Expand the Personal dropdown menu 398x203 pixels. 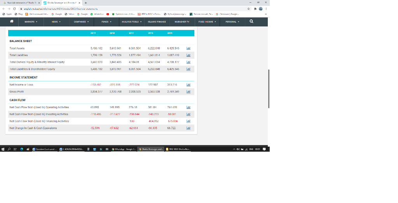232,22
